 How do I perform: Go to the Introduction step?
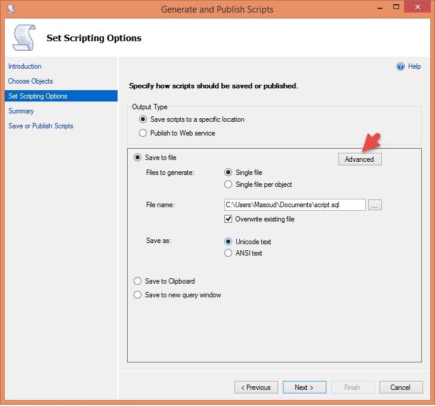coord(25,66)
